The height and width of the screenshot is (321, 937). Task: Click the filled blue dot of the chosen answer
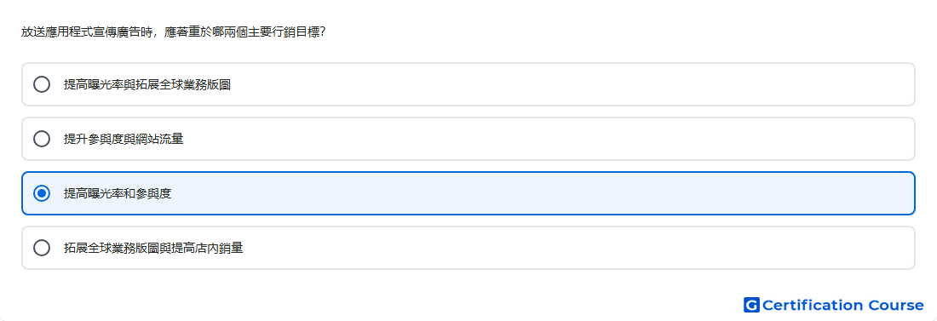[x=42, y=193]
